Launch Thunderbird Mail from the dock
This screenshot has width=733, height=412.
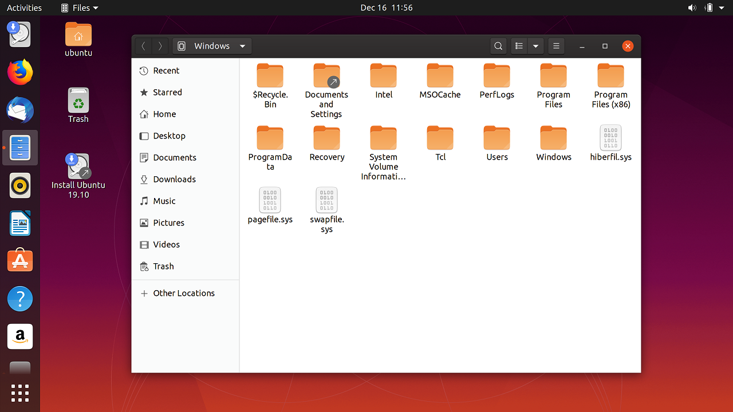tap(20, 110)
